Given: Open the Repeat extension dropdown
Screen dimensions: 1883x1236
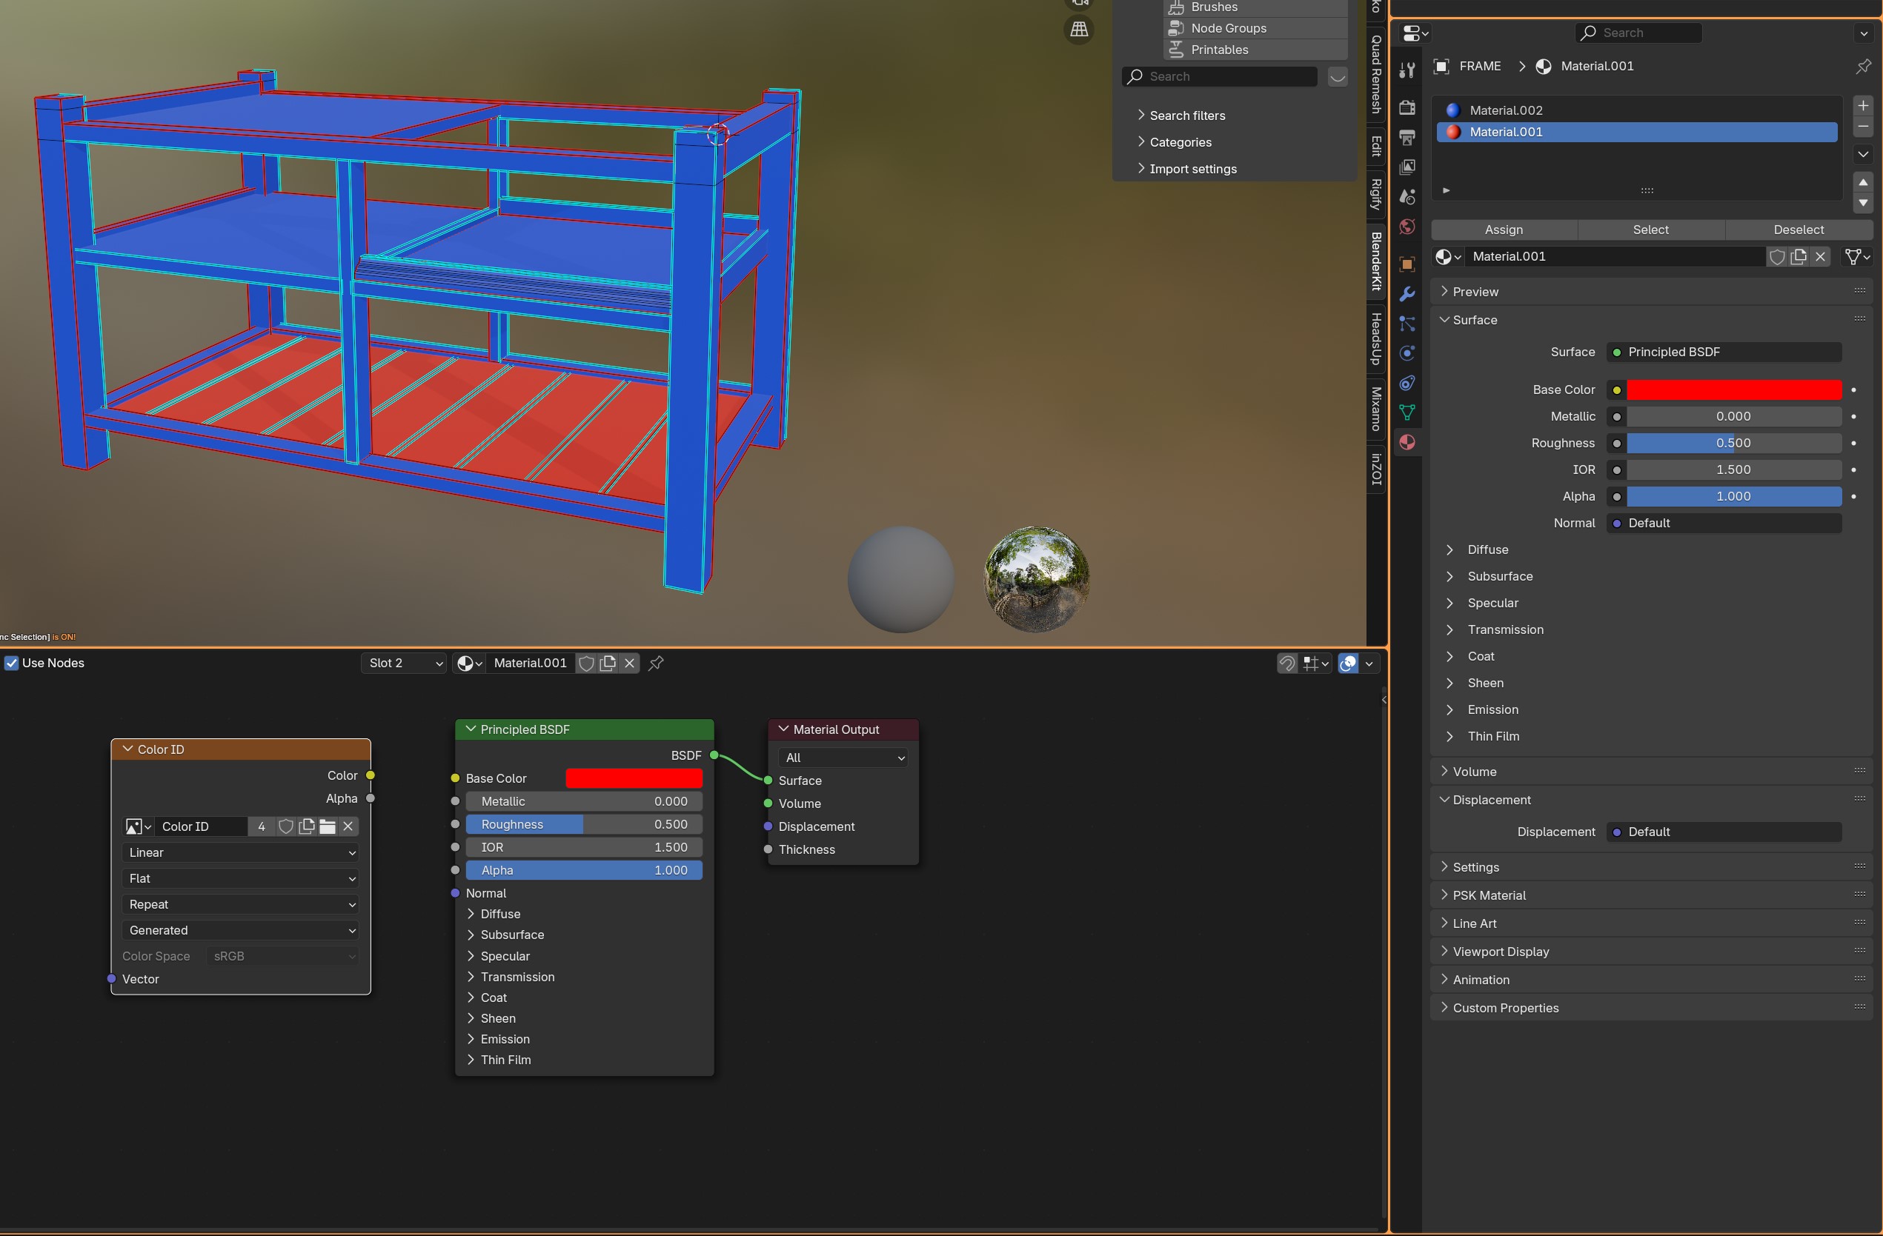Looking at the screenshot, I should [x=241, y=905].
